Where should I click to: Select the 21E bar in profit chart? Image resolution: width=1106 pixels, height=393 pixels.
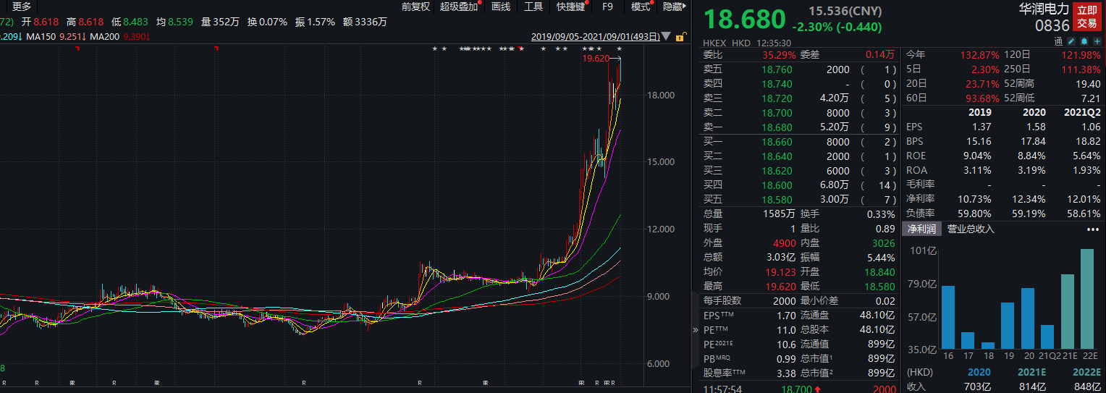1067,312
